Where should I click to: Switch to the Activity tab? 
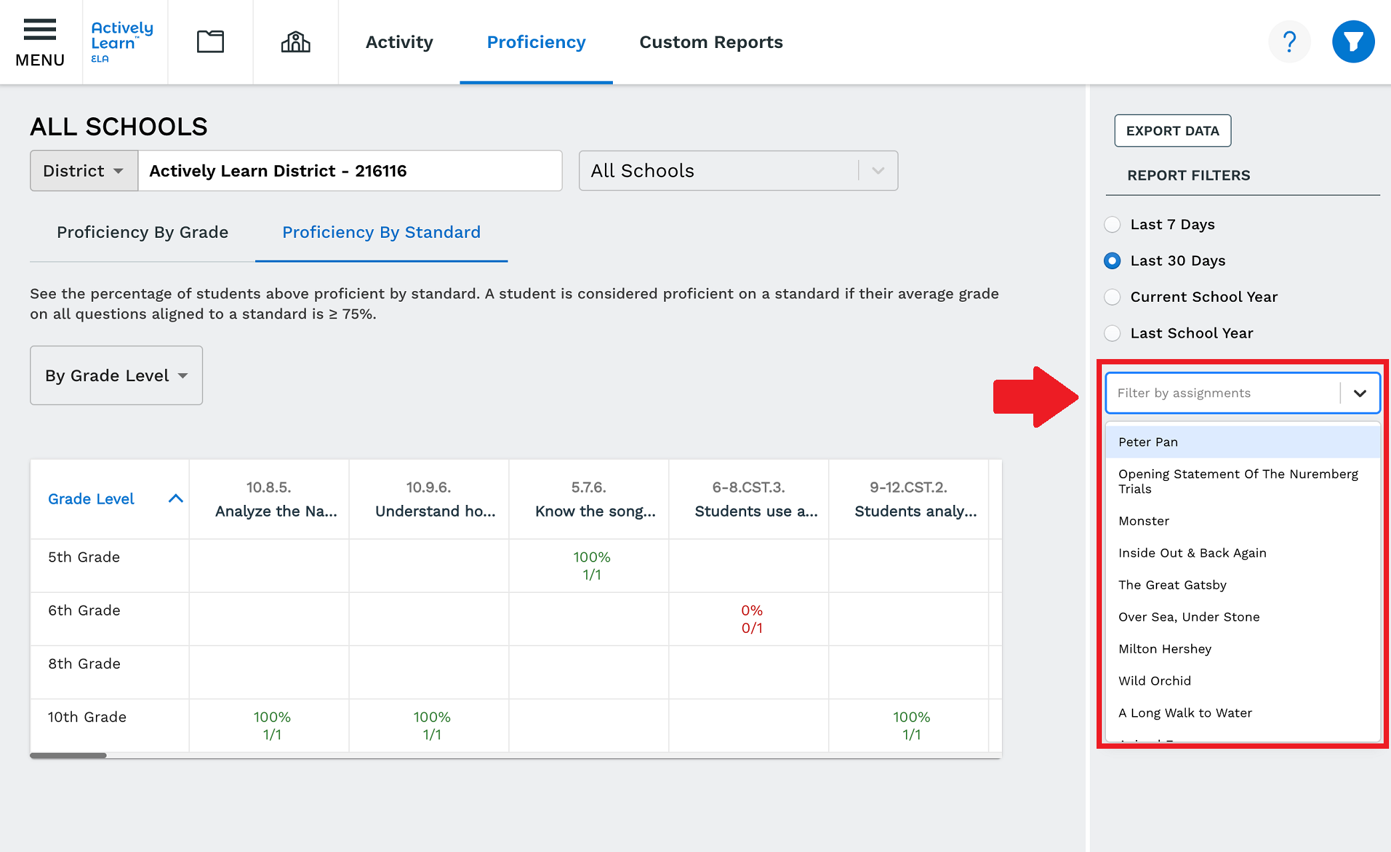399,42
